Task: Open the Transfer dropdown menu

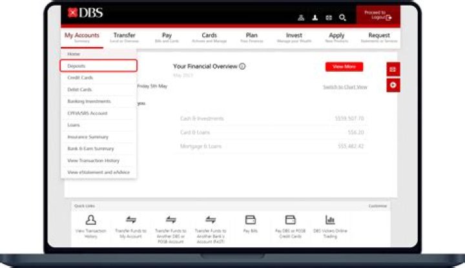Action: coord(124,37)
